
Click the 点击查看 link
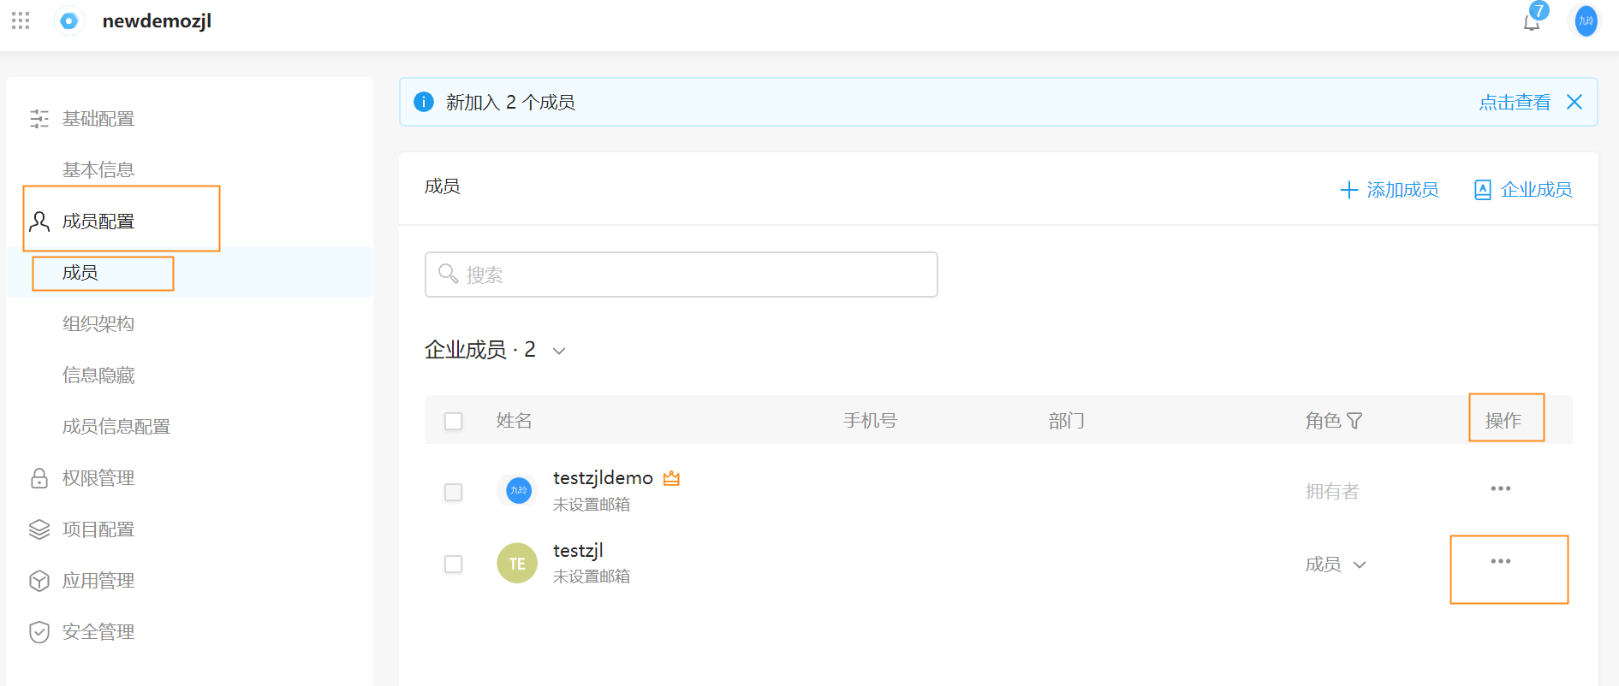pyautogui.click(x=1515, y=103)
